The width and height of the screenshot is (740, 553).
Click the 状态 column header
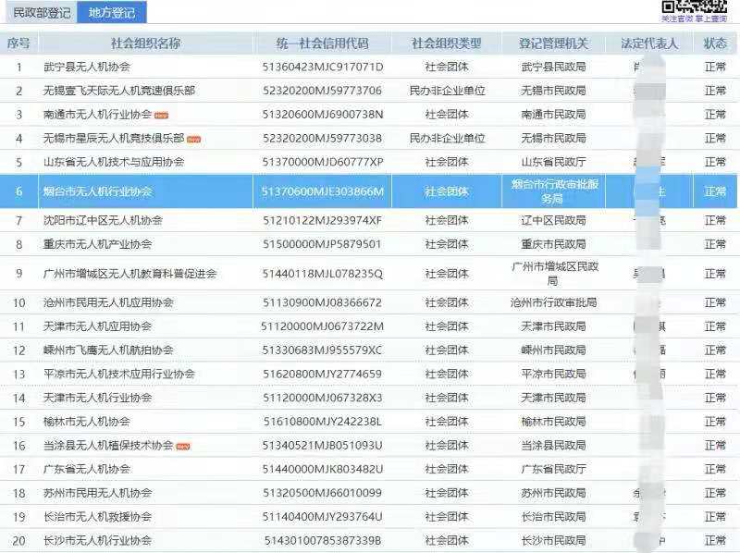pyautogui.click(x=715, y=43)
